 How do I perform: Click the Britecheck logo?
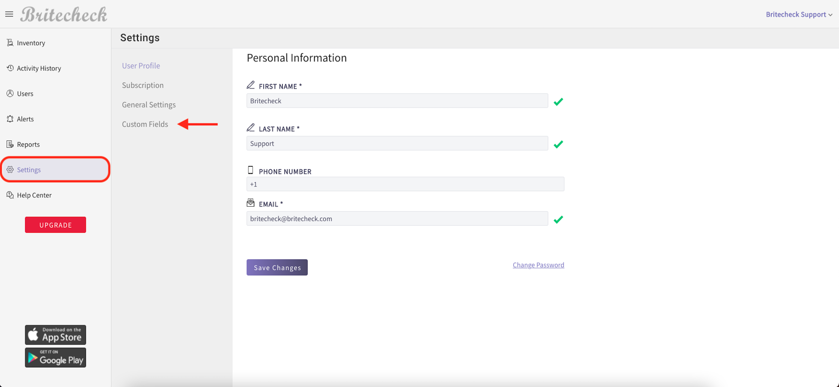coord(63,15)
